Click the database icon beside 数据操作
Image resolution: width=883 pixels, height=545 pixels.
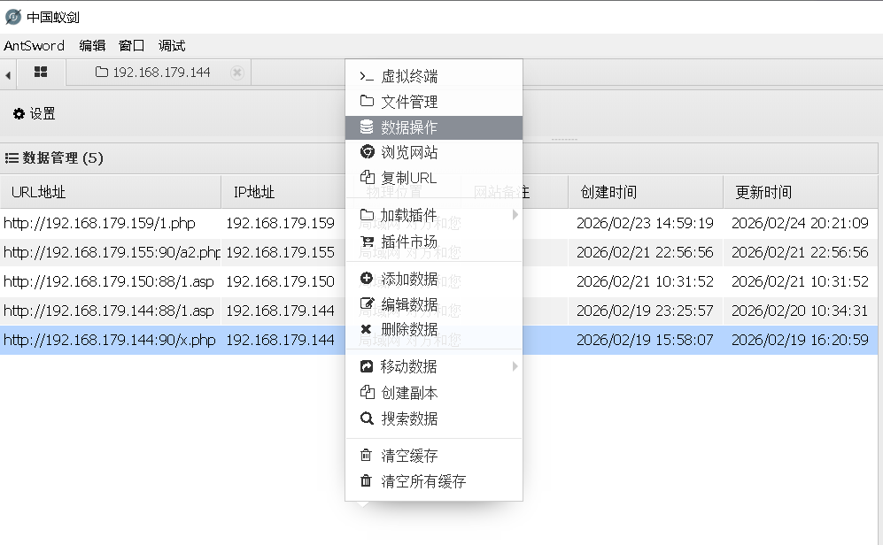367,127
